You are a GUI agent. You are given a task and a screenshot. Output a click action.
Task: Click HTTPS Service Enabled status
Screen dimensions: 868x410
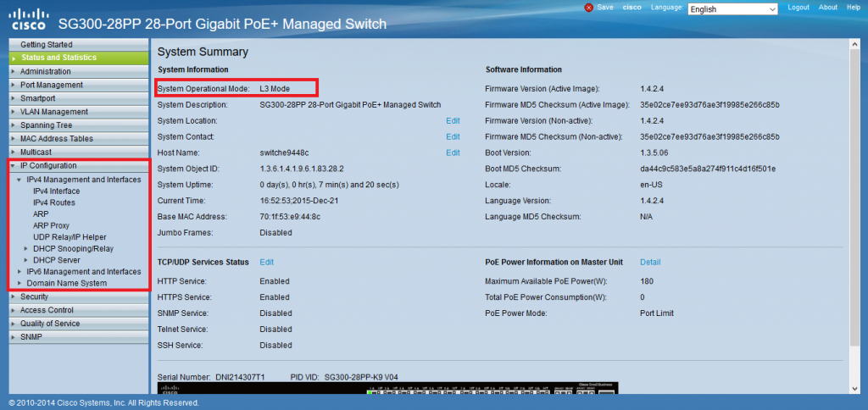pos(275,297)
